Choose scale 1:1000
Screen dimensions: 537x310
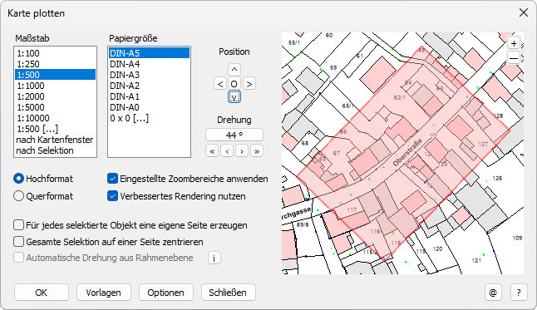(55, 86)
